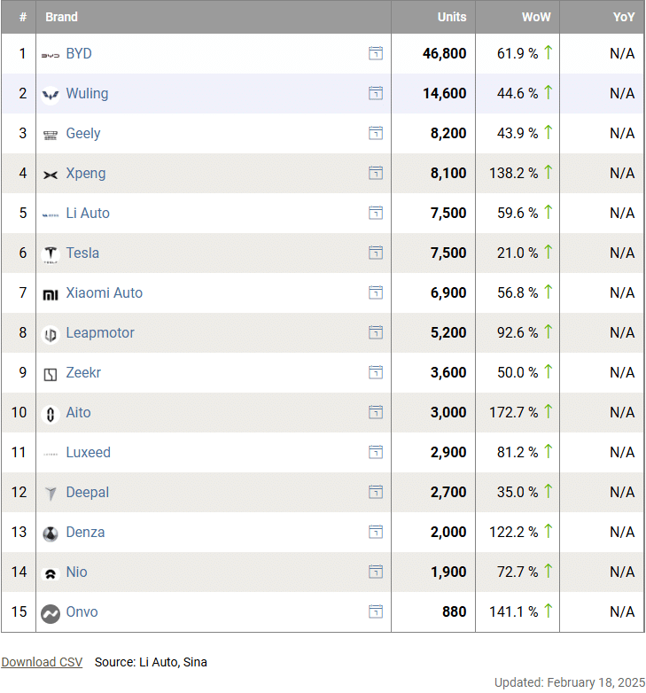The height and width of the screenshot is (693, 646).
Task: Go to the Deepal brand page
Action: pos(88,493)
